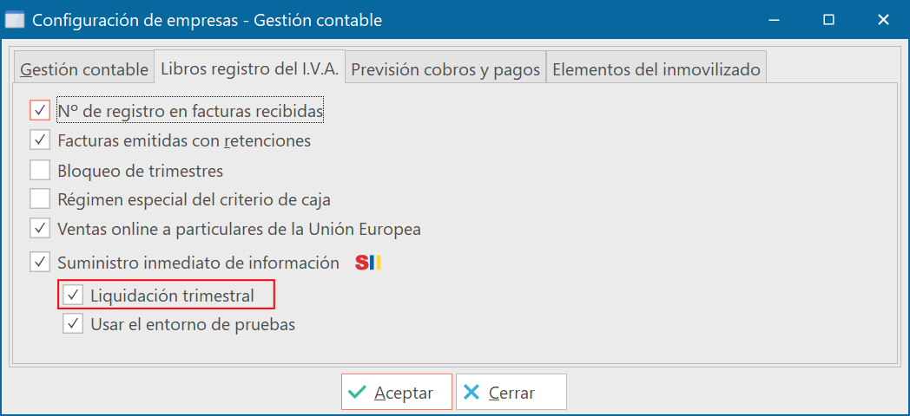
Task: Toggle the Liquidación trimestral checkbox
Action: pyautogui.click(x=73, y=296)
